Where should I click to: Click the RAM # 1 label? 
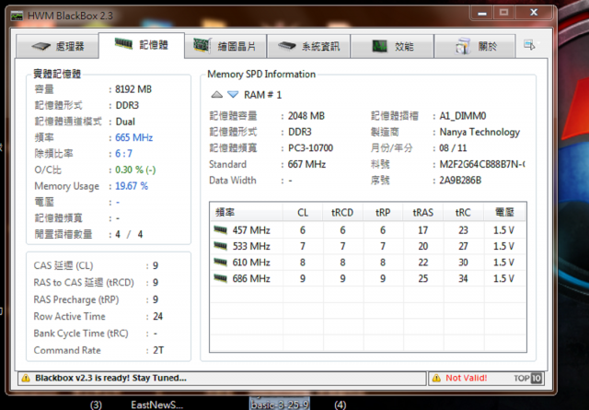(262, 95)
